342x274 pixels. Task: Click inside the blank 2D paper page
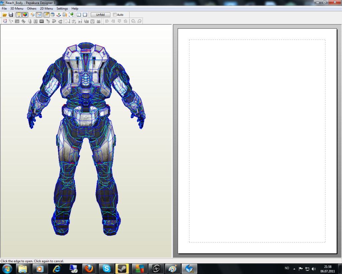coord(257,141)
